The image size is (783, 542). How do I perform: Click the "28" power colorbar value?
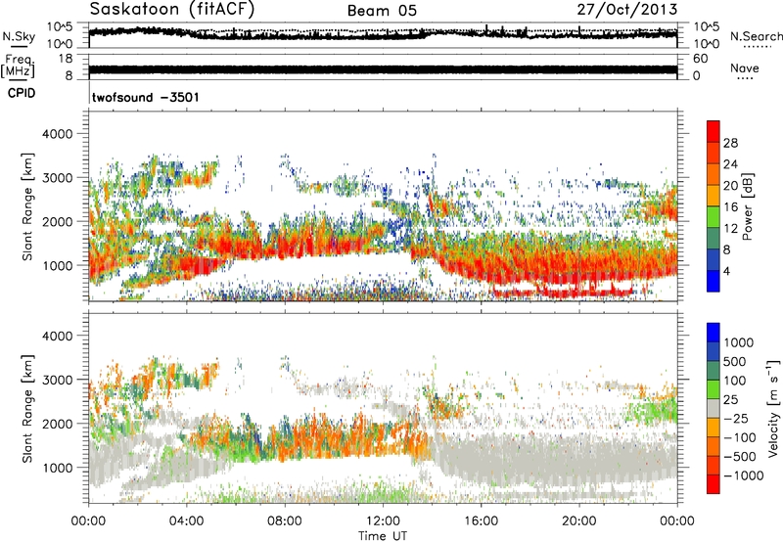click(730, 143)
